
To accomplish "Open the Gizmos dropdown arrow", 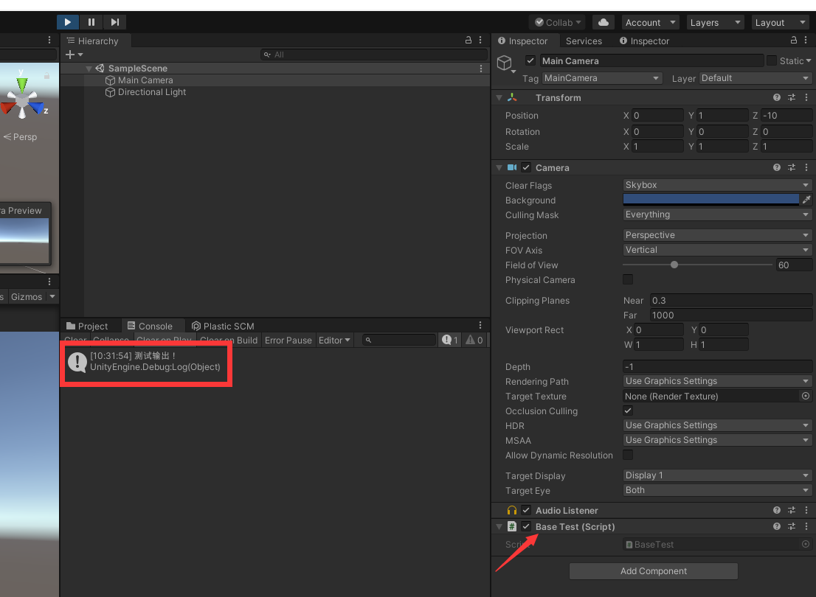I will coord(52,296).
